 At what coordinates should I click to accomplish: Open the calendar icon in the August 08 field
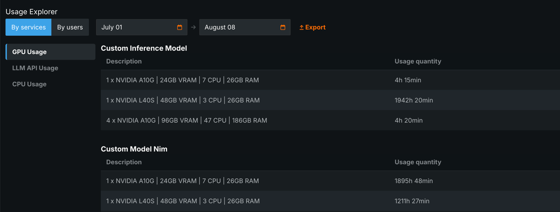pyautogui.click(x=282, y=27)
